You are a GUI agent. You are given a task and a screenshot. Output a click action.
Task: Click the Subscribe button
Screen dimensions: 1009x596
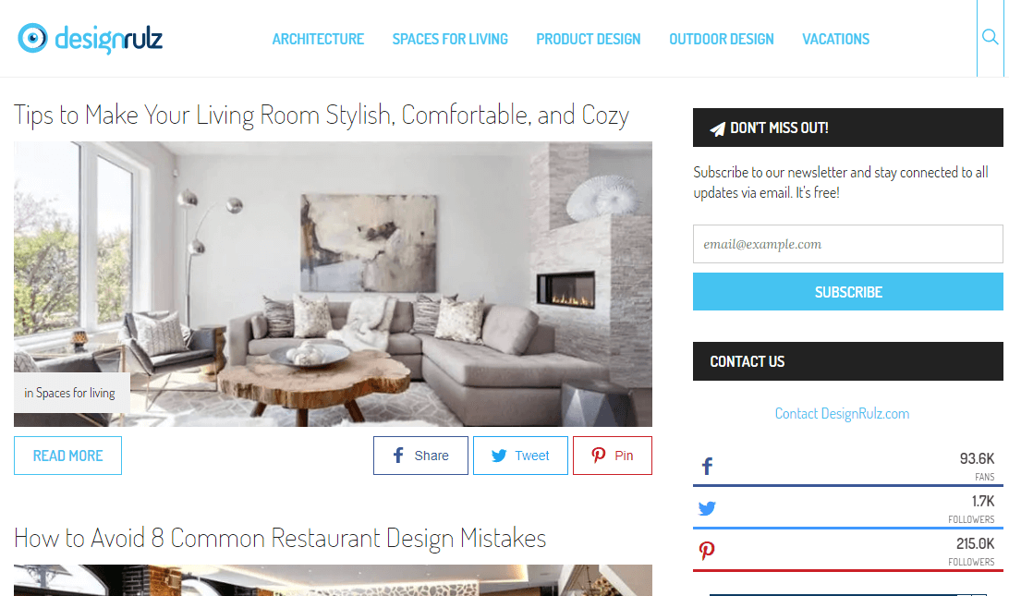(x=847, y=292)
